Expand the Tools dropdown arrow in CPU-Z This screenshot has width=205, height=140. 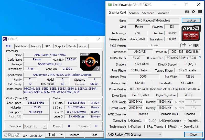pos(62,135)
